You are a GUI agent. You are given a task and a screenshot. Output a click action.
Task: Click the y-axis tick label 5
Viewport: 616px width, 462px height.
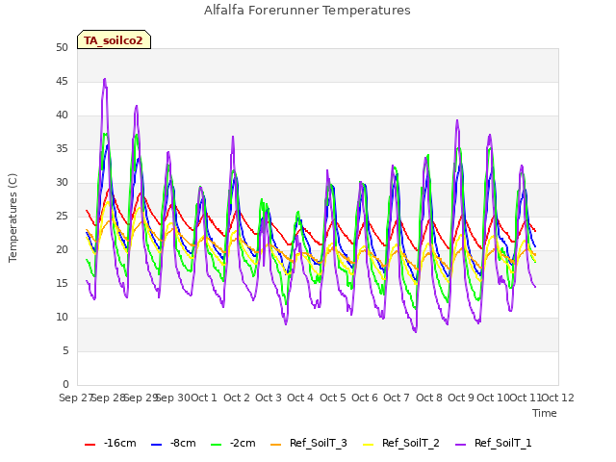click(65, 351)
